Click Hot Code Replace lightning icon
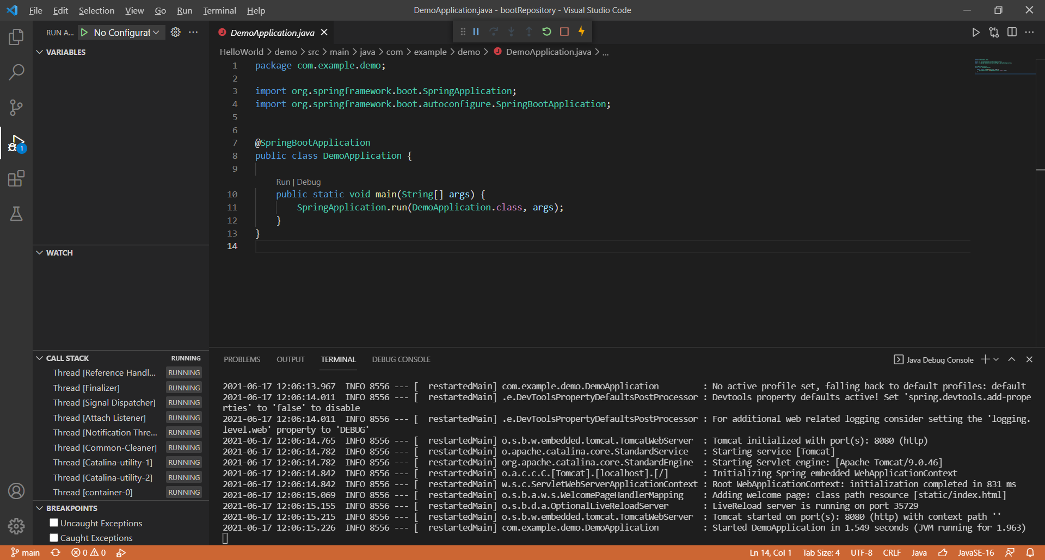Viewport: 1045px width, 560px height. coord(582,32)
